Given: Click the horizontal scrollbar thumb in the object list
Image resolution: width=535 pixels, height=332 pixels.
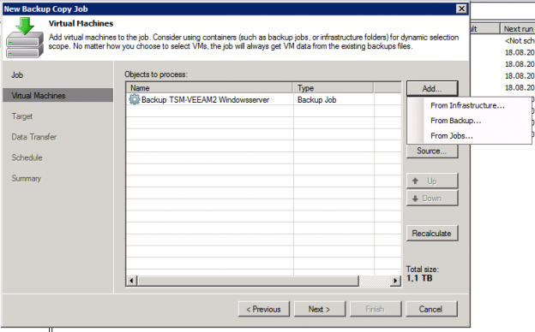Looking at the screenshot, I should click(248, 281).
